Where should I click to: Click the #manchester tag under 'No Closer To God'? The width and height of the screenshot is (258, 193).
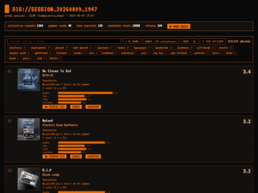[x=50, y=81]
